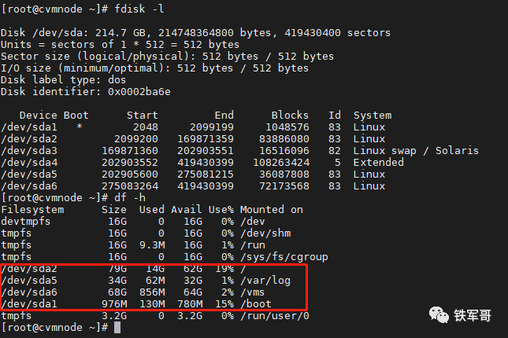Click the boot flag asterisk for sda1
The image size is (508, 338).
coord(80,127)
